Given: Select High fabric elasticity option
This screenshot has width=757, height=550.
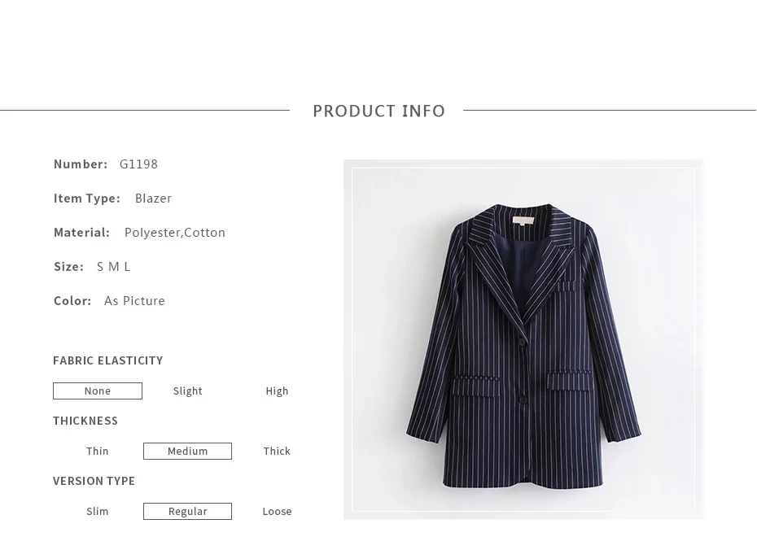Looking at the screenshot, I should 277,391.
